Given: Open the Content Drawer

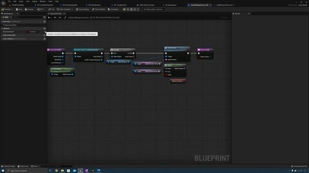Looking at the screenshot, I should (x=8, y=166).
